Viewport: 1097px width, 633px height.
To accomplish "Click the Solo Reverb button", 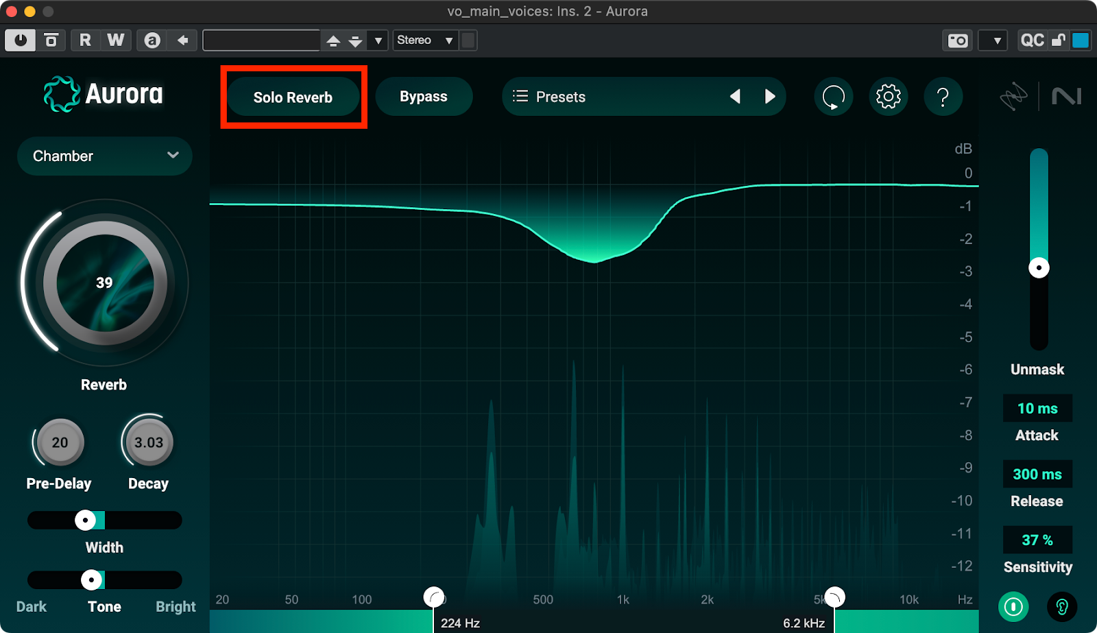I will (x=293, y=97).
